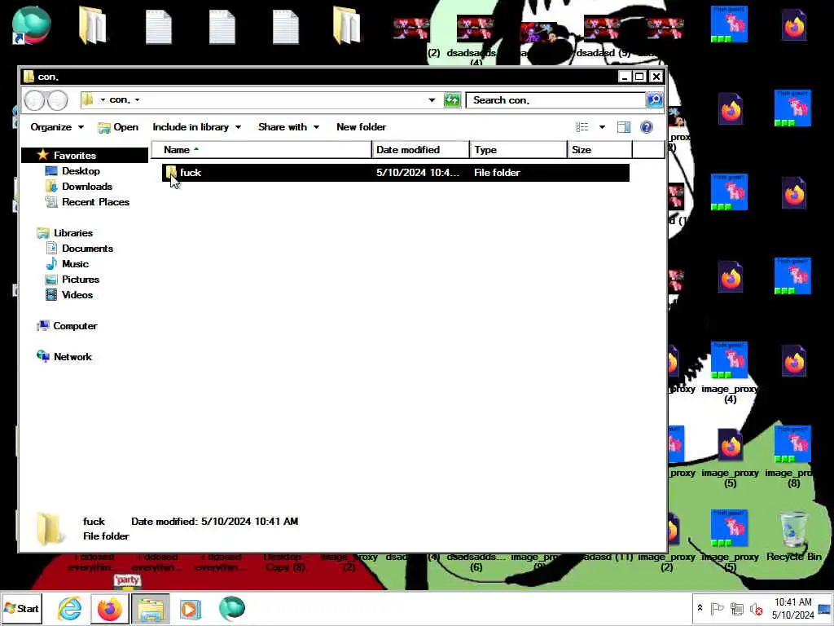Maximize the con. Explorer window
The height and width of the screenshot is (626, 834).
[x=640, y=77]
